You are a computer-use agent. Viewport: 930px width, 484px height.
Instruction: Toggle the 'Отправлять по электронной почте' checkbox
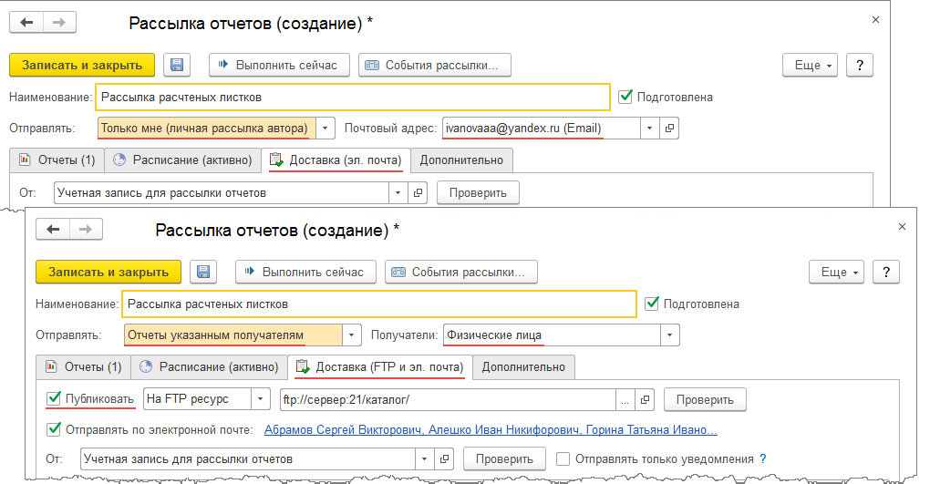click(54, 429)
